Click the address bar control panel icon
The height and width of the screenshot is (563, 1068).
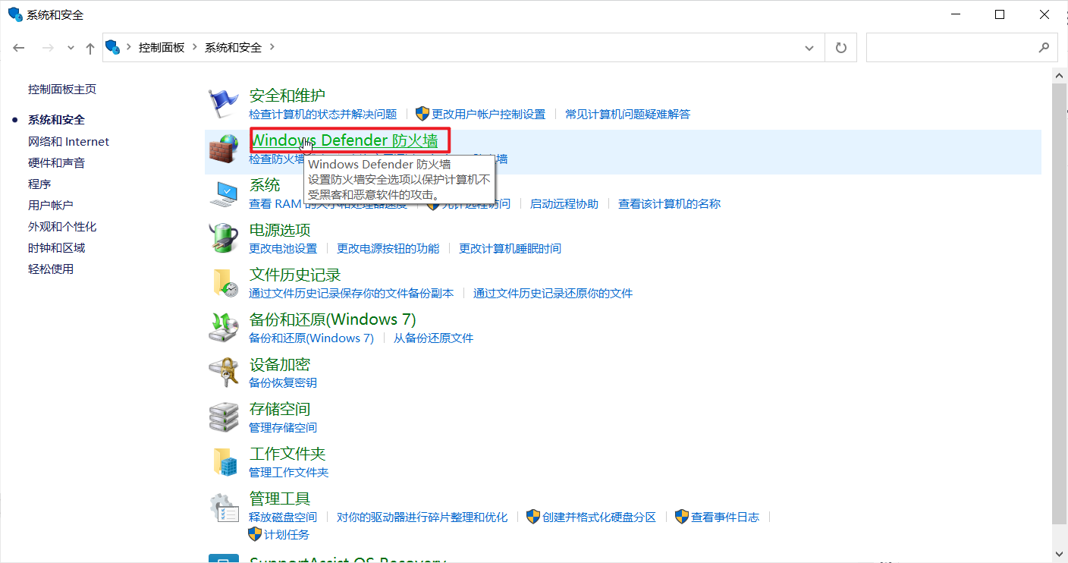point(113,47)
